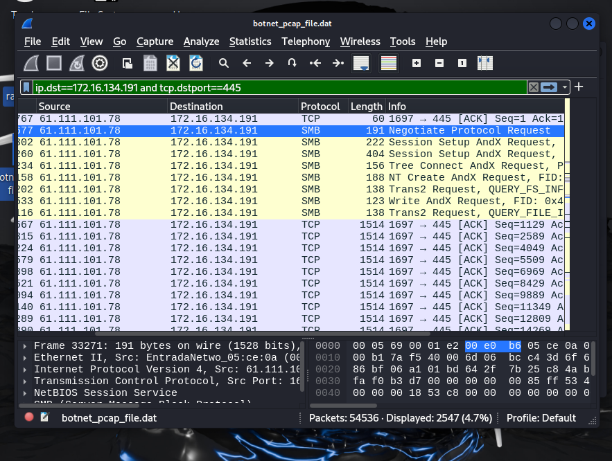The image size is (612, 461).
Task: Click the Stop capture square icon
Action: coord(54,64)
